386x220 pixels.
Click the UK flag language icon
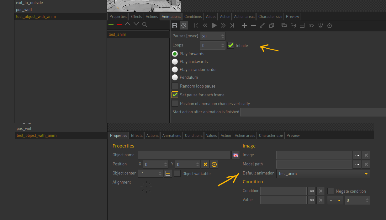pos(236,155)
